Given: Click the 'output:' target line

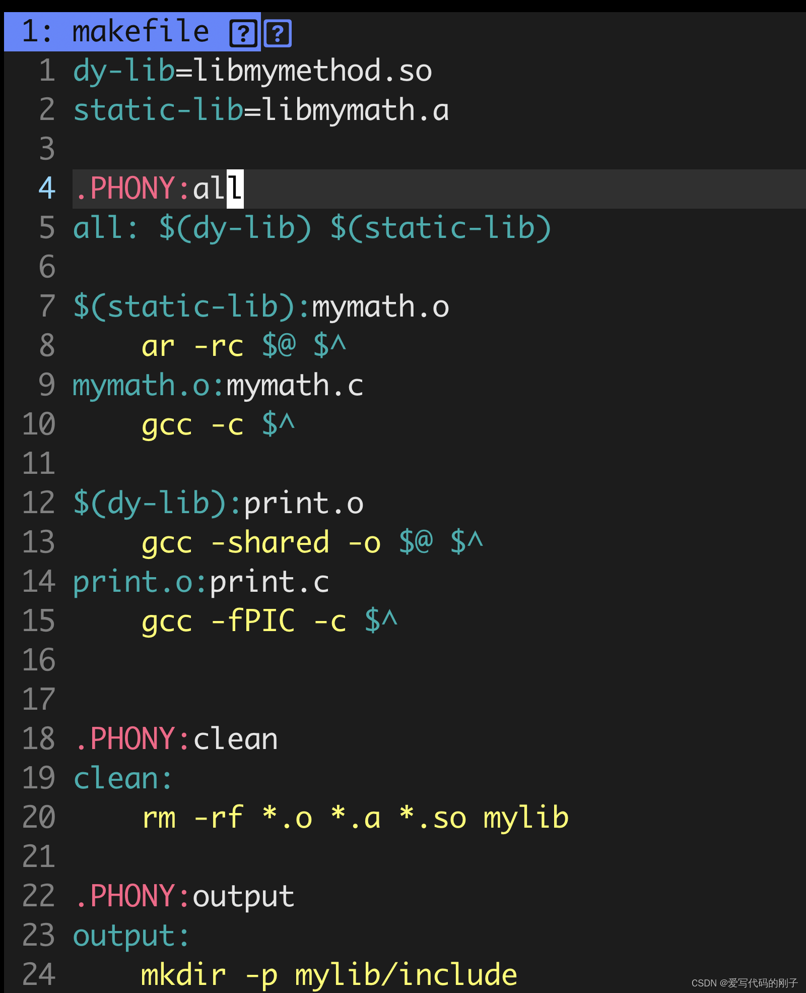Looking at the screenshot, I should [131, 936].
